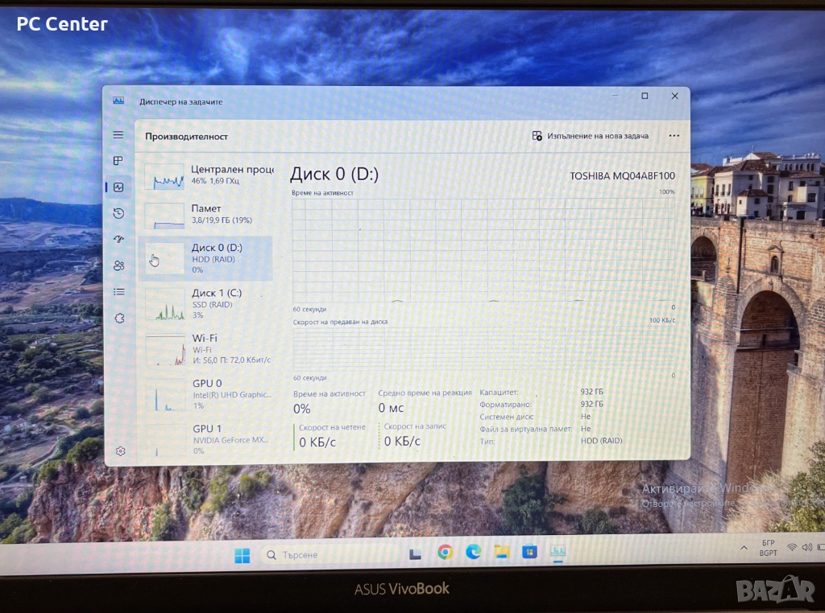View GPU 0 Intel UHD Graphics
Viewport: 825px width, 613px height.
pos(209,394)
